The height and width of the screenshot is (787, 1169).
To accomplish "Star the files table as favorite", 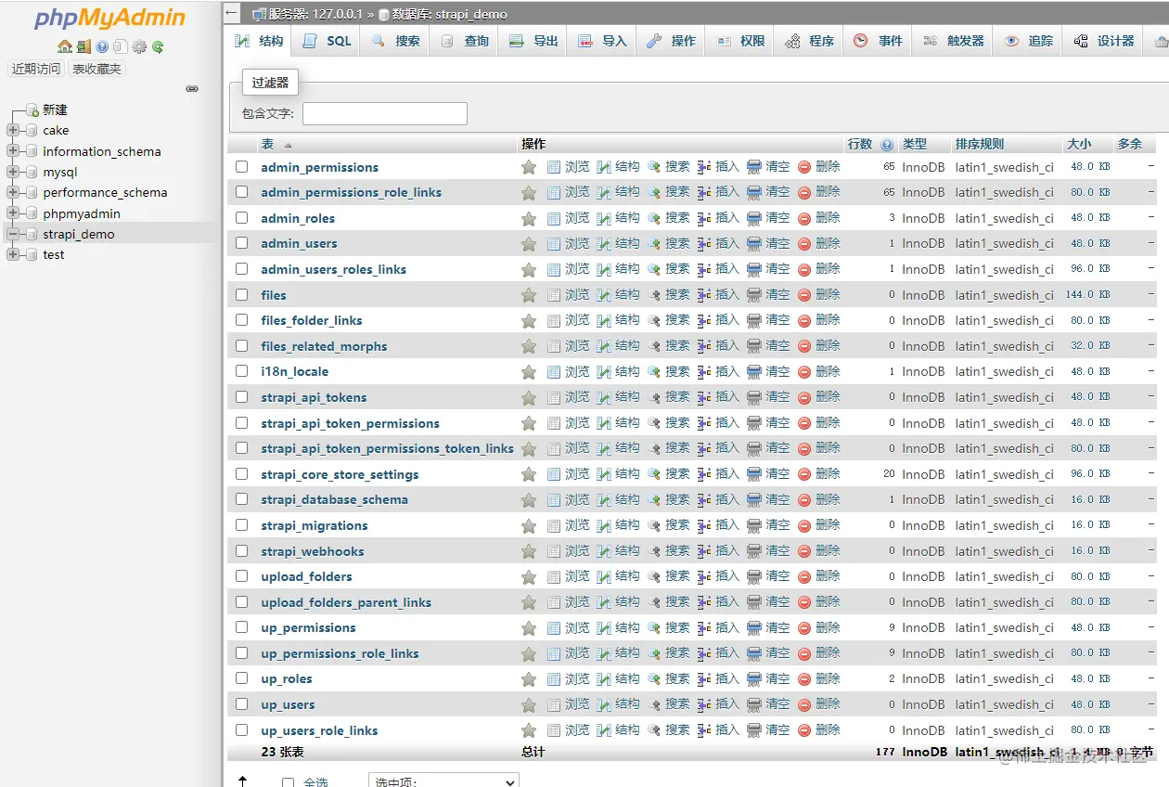I will tap(529, 295).
